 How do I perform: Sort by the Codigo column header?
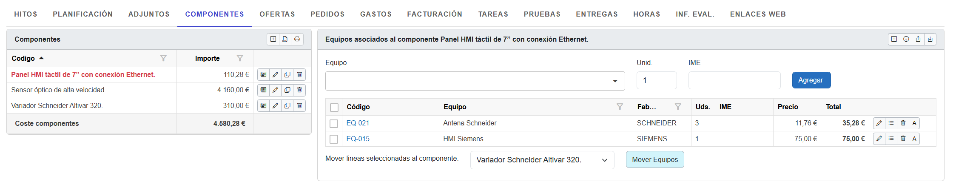coord(23,58)
